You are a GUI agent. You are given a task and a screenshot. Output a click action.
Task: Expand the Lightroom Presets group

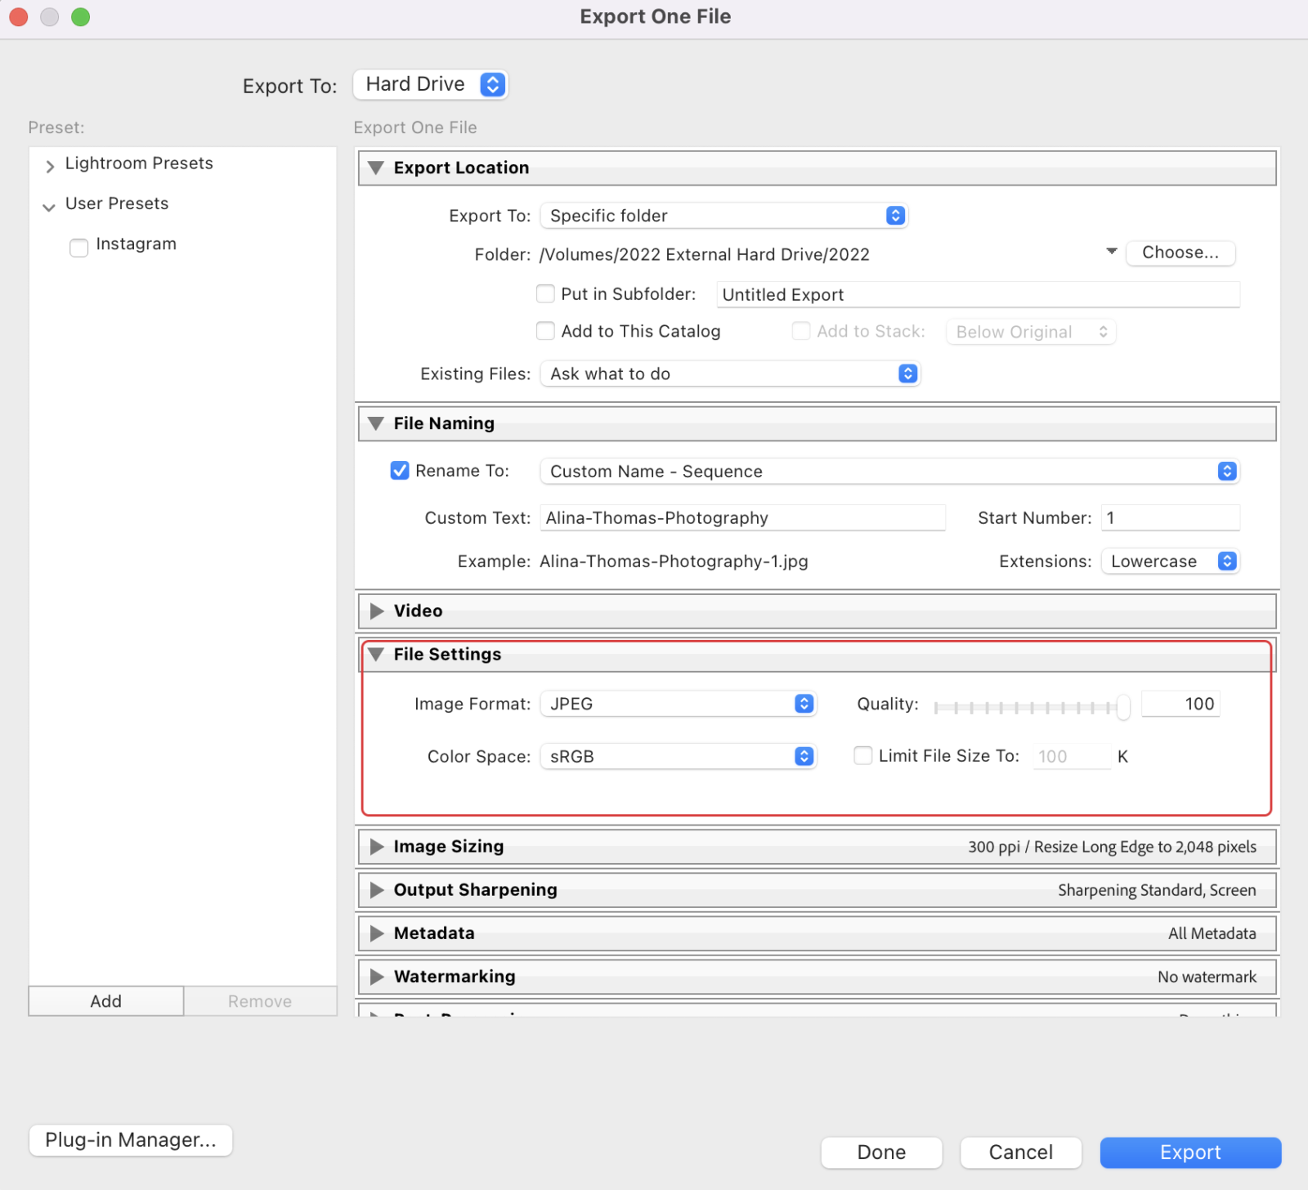49,165
